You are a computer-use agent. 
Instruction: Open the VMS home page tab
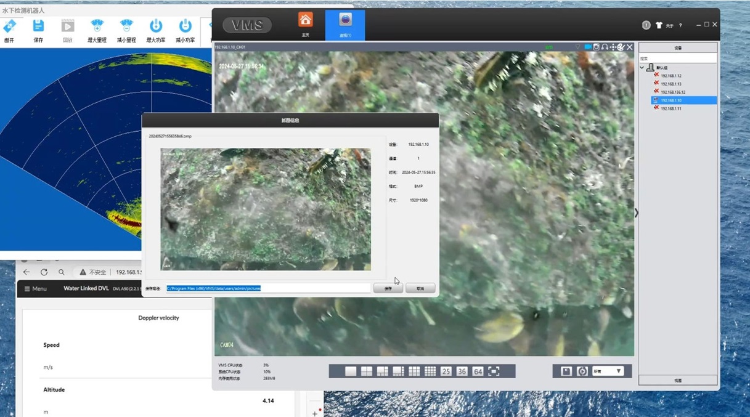tap(306, 24)
